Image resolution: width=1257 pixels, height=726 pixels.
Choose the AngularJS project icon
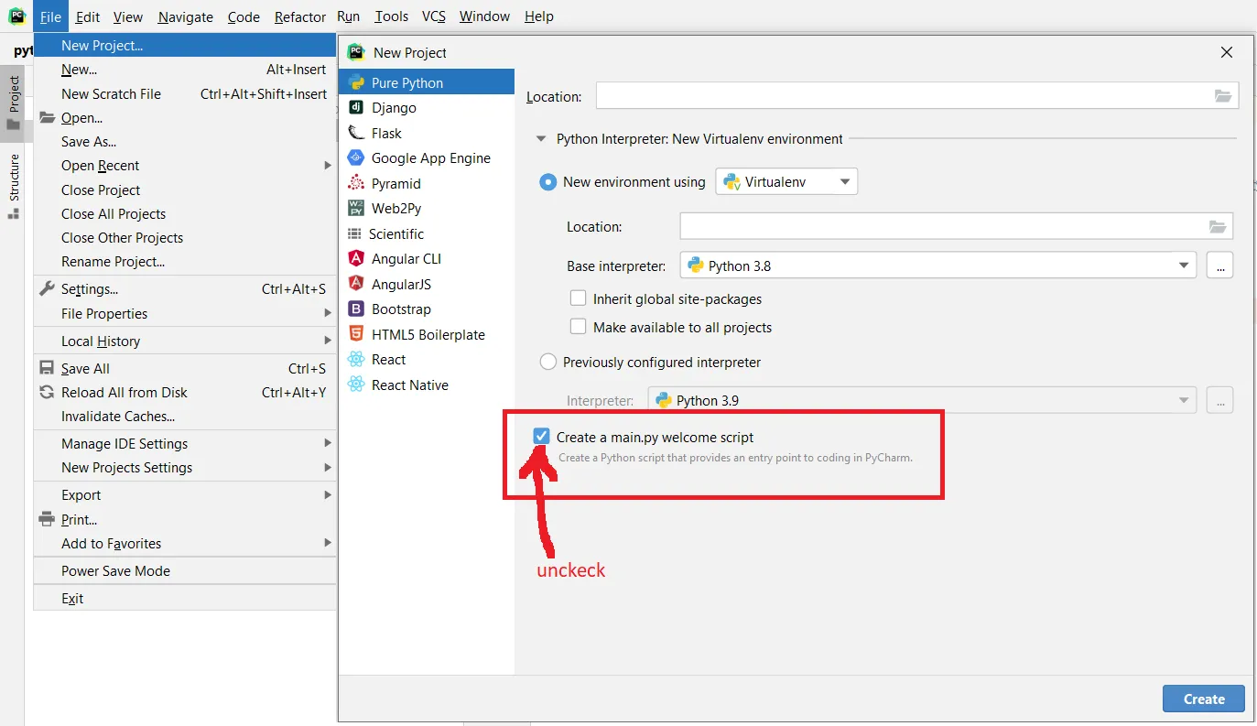click(x=356, y=284)
